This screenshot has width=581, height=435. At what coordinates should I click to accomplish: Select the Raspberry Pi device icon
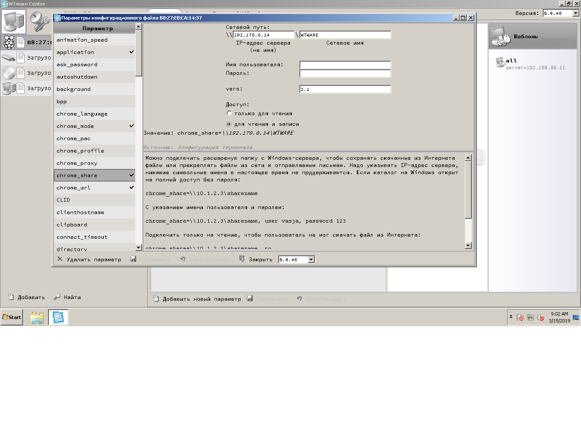point(9,42)
